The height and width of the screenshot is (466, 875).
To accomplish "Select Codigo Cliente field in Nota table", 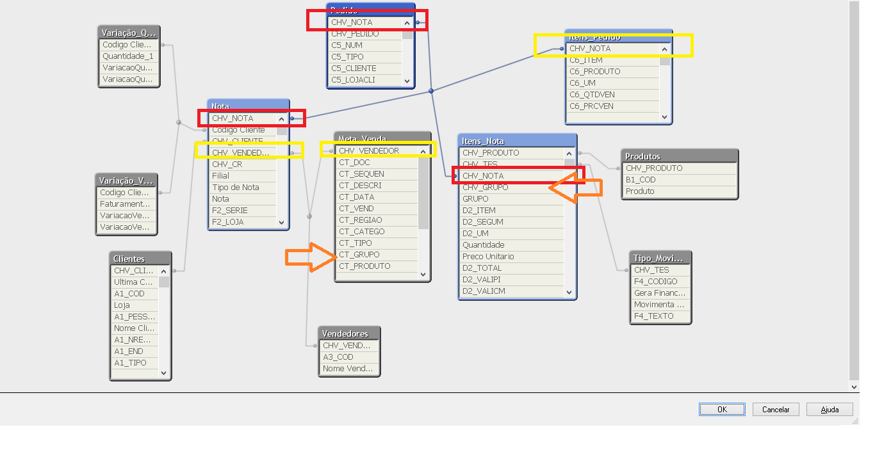I will [x=243, y=130].
